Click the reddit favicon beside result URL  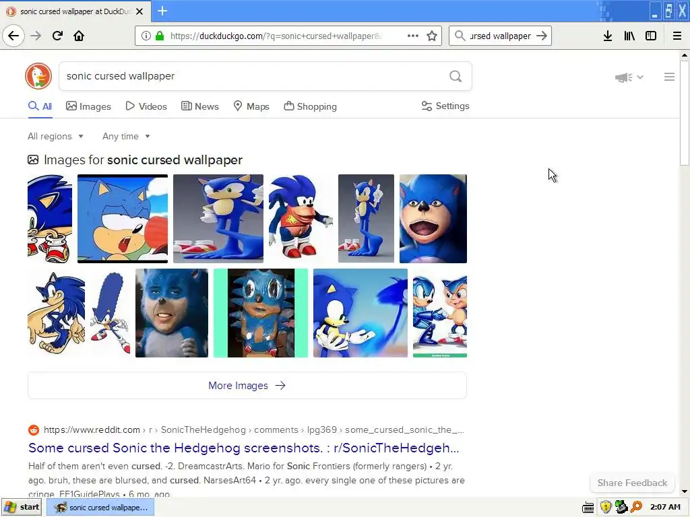tap(34, 430)
